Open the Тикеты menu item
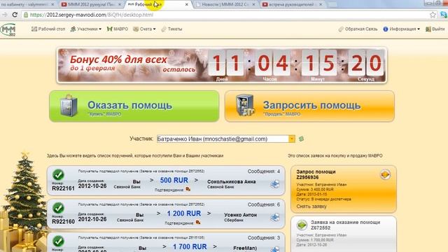This screenshot has width=448, height=252. [171, 29]
